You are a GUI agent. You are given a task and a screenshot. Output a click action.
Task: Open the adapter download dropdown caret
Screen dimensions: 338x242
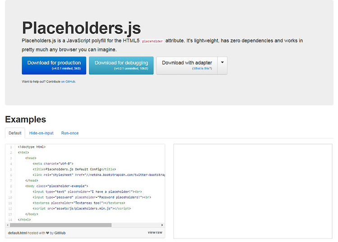tap(222, 65)
